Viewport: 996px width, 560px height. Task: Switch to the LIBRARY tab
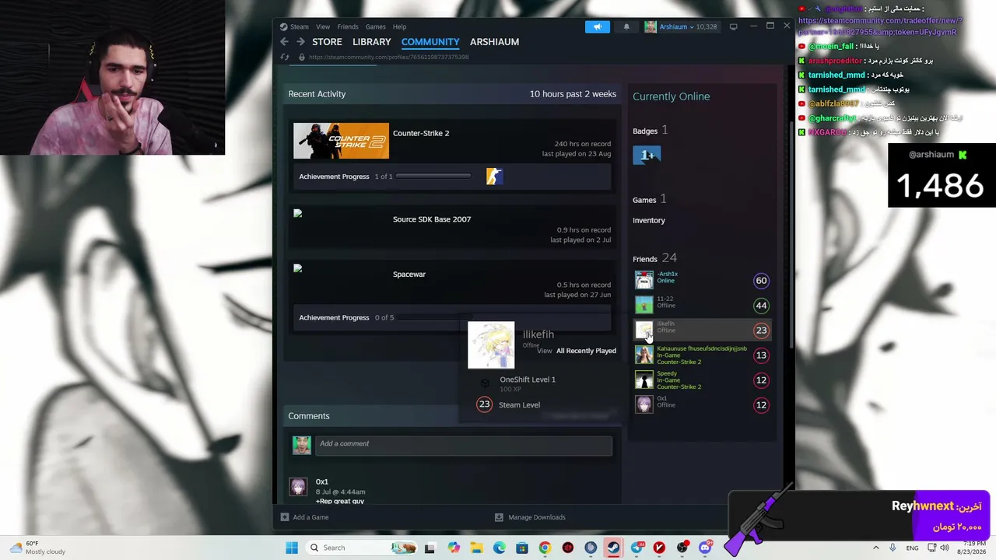[x=371, y=42]
